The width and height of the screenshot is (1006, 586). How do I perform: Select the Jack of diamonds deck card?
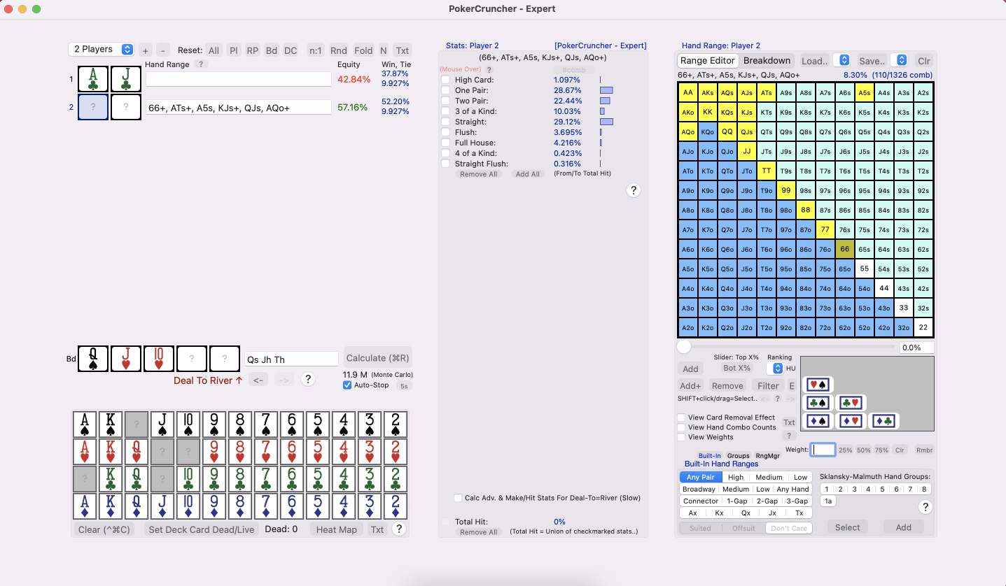pos(163,506)
